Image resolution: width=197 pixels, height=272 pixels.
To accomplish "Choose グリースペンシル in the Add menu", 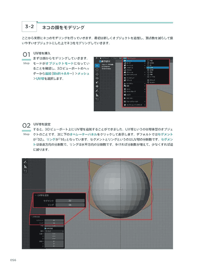I will pyautogui.click(x=134, y=75).
